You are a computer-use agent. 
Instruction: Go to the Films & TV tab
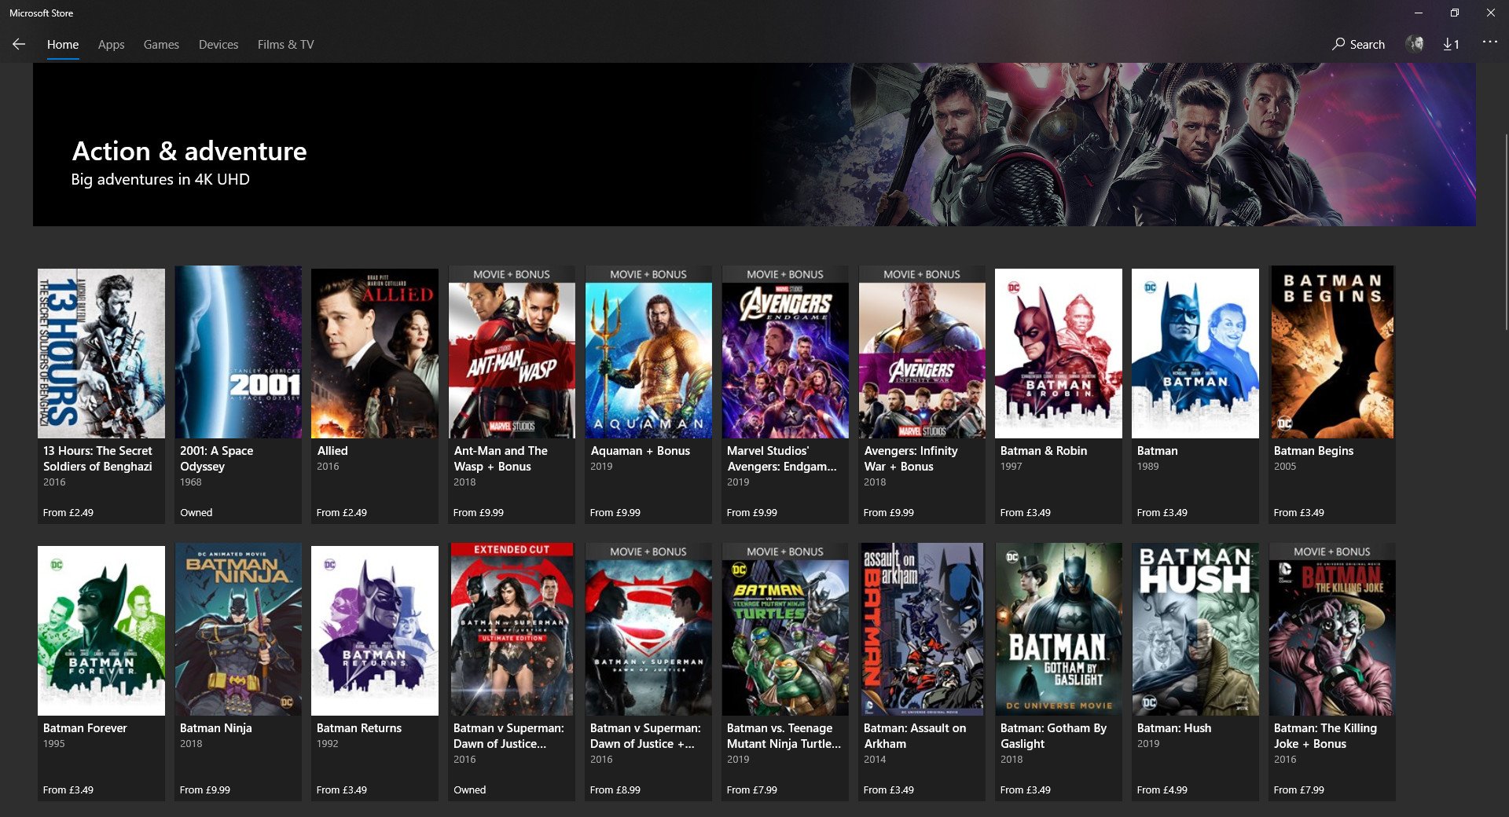point(285,45)
